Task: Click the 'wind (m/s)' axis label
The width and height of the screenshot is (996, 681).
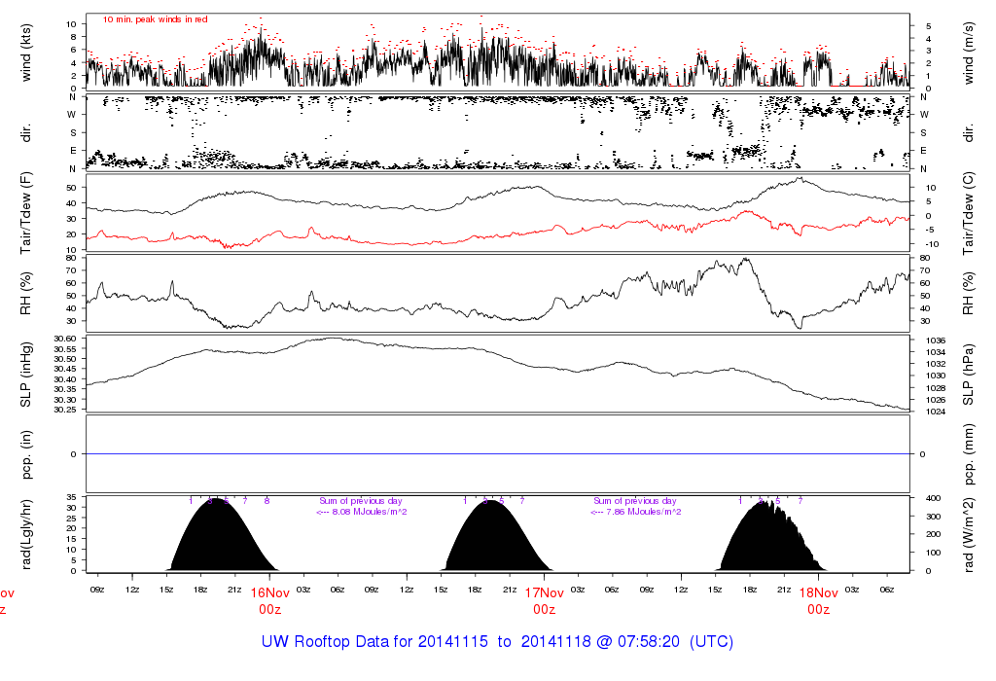Action: [x=968, y=52]
